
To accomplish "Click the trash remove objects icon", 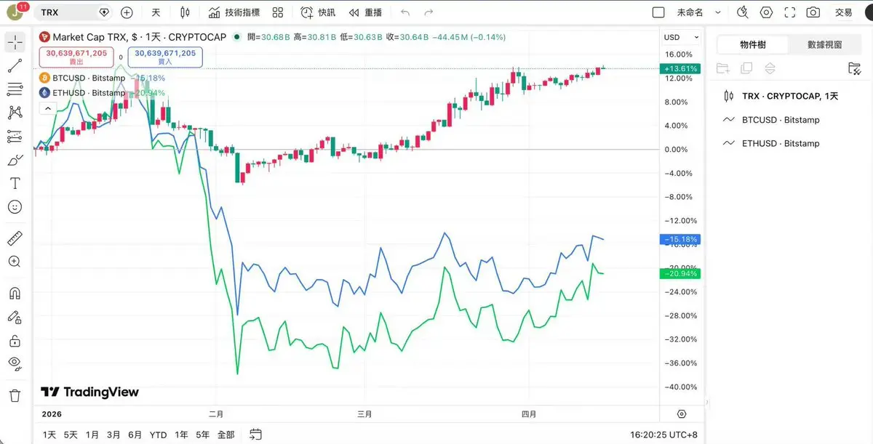I will coord(15,395).
